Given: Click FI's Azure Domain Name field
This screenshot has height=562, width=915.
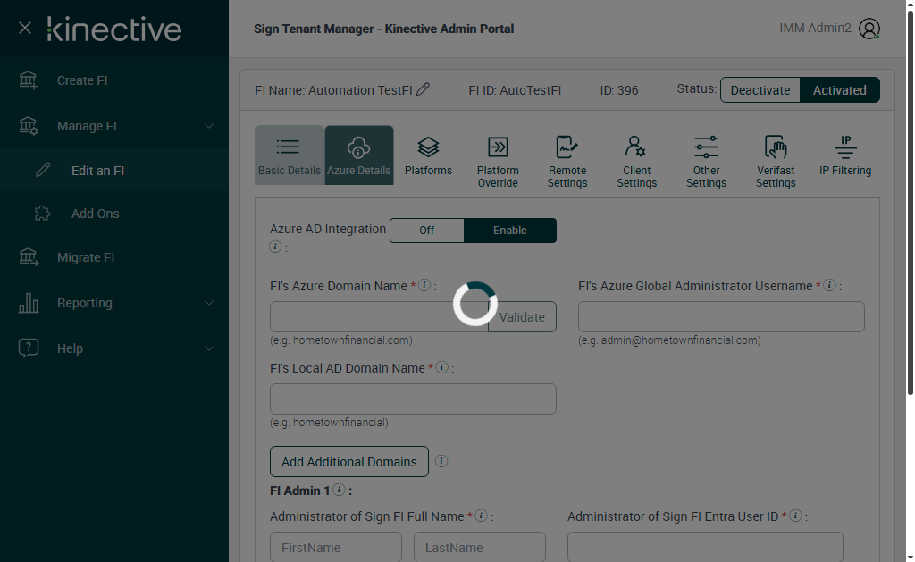Looking at the screenshot, I should click(379, 317).
